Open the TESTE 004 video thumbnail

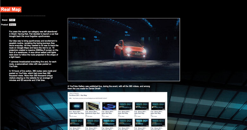pos(158,106)
